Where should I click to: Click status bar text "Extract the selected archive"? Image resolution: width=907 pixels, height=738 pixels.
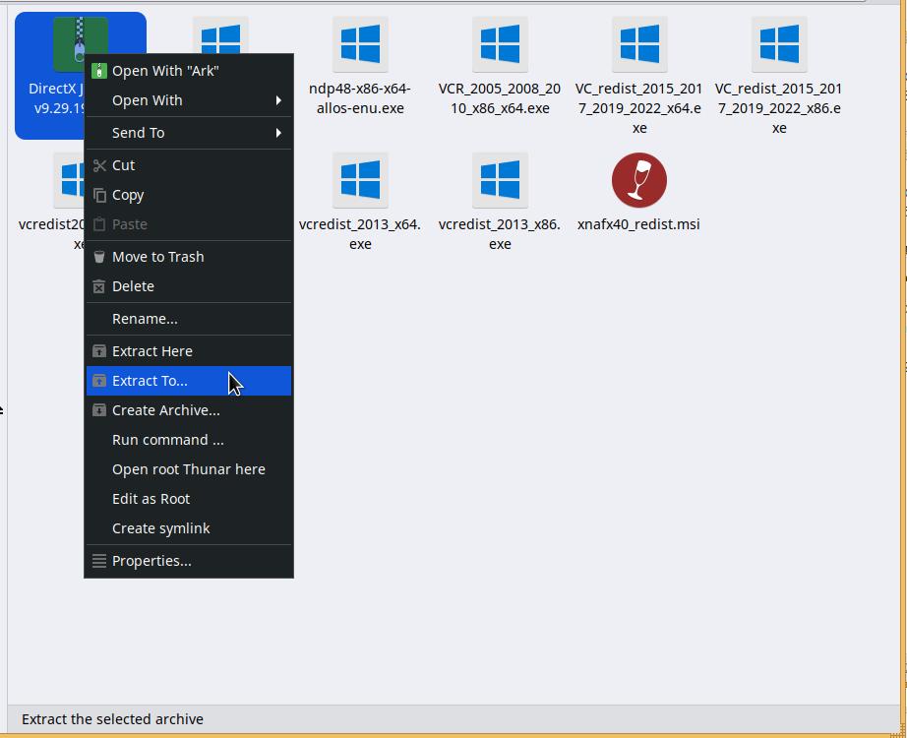[113, 719]
